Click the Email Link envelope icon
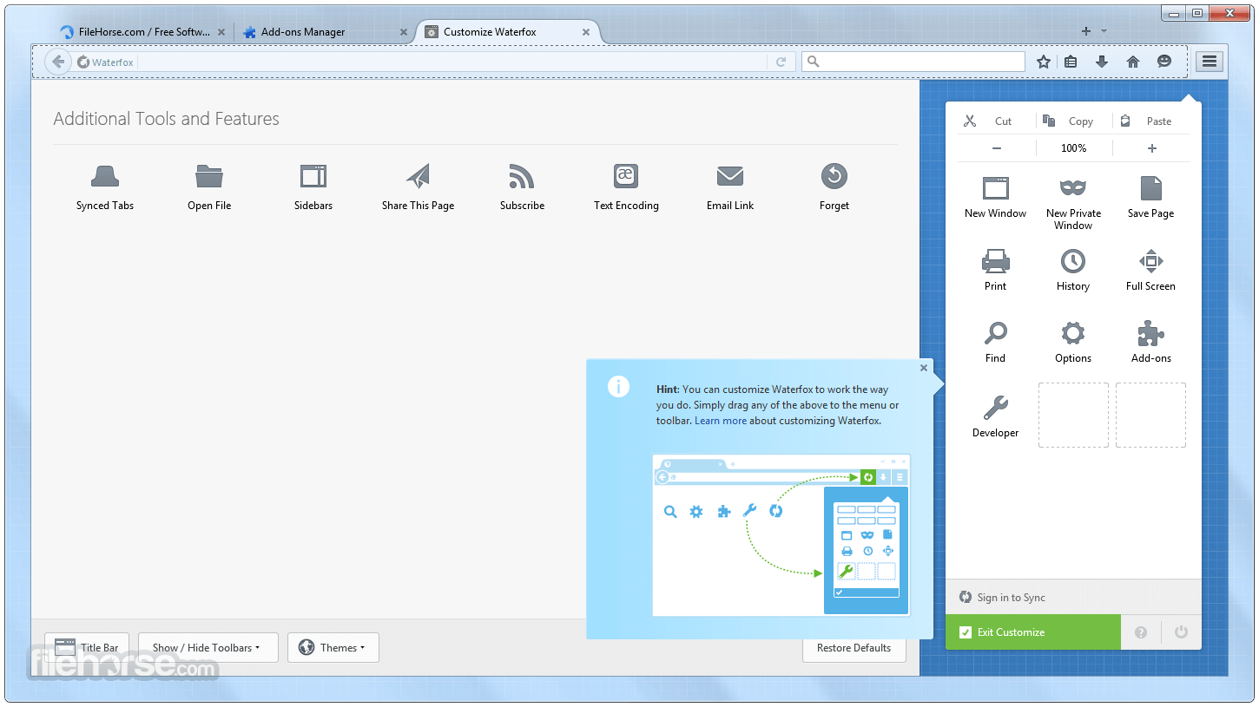1259x707 pixels. tap(730, 177)
